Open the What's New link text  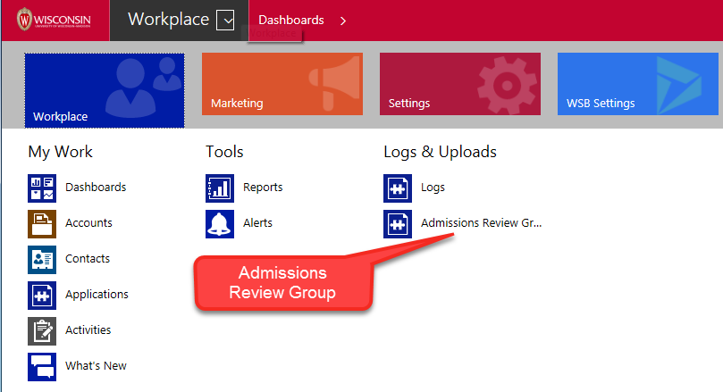pyautogui.click(x=96, y=366)
